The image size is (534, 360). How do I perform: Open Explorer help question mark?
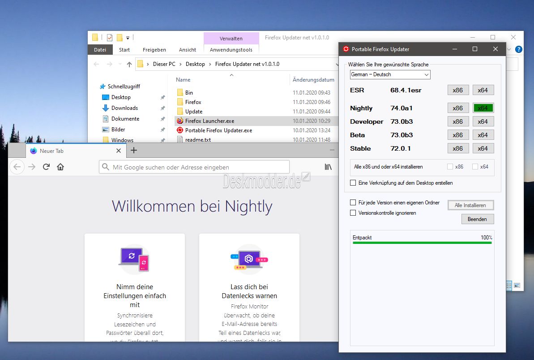tap(519, 49)
